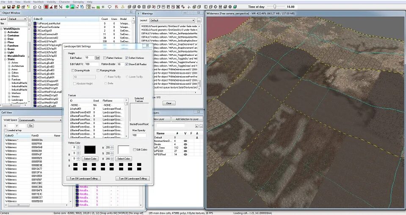Click the Set button beside Edit Radius

pyautogui.click(x=97, y=58)
